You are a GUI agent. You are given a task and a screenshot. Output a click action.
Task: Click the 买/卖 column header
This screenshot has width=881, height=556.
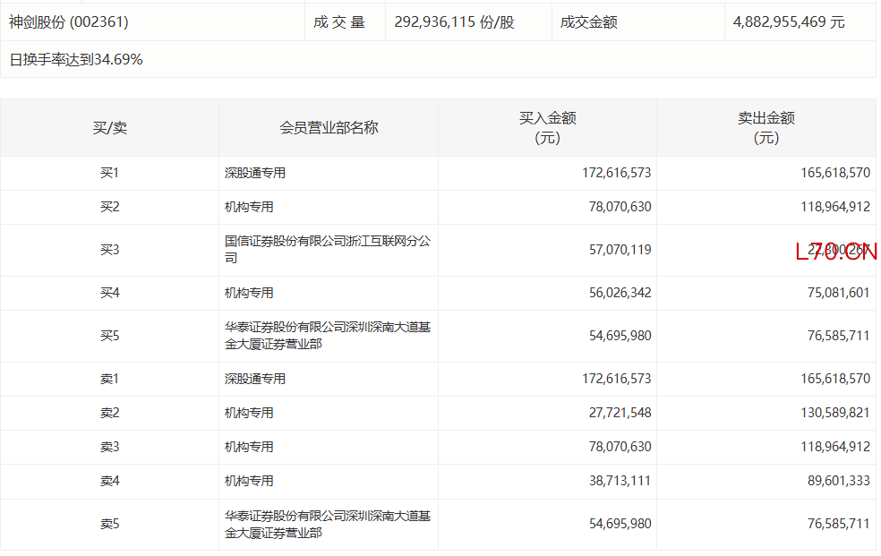click(109, 128)
